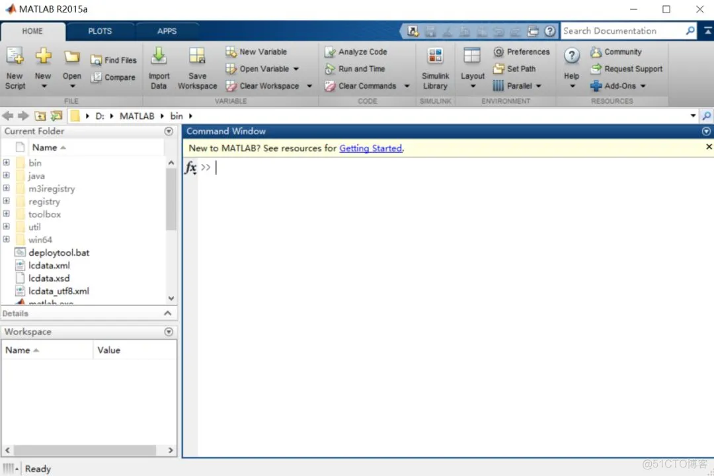Select lcdata.xsd file
This screenshot has height=476, width=714.
(49, 278)
